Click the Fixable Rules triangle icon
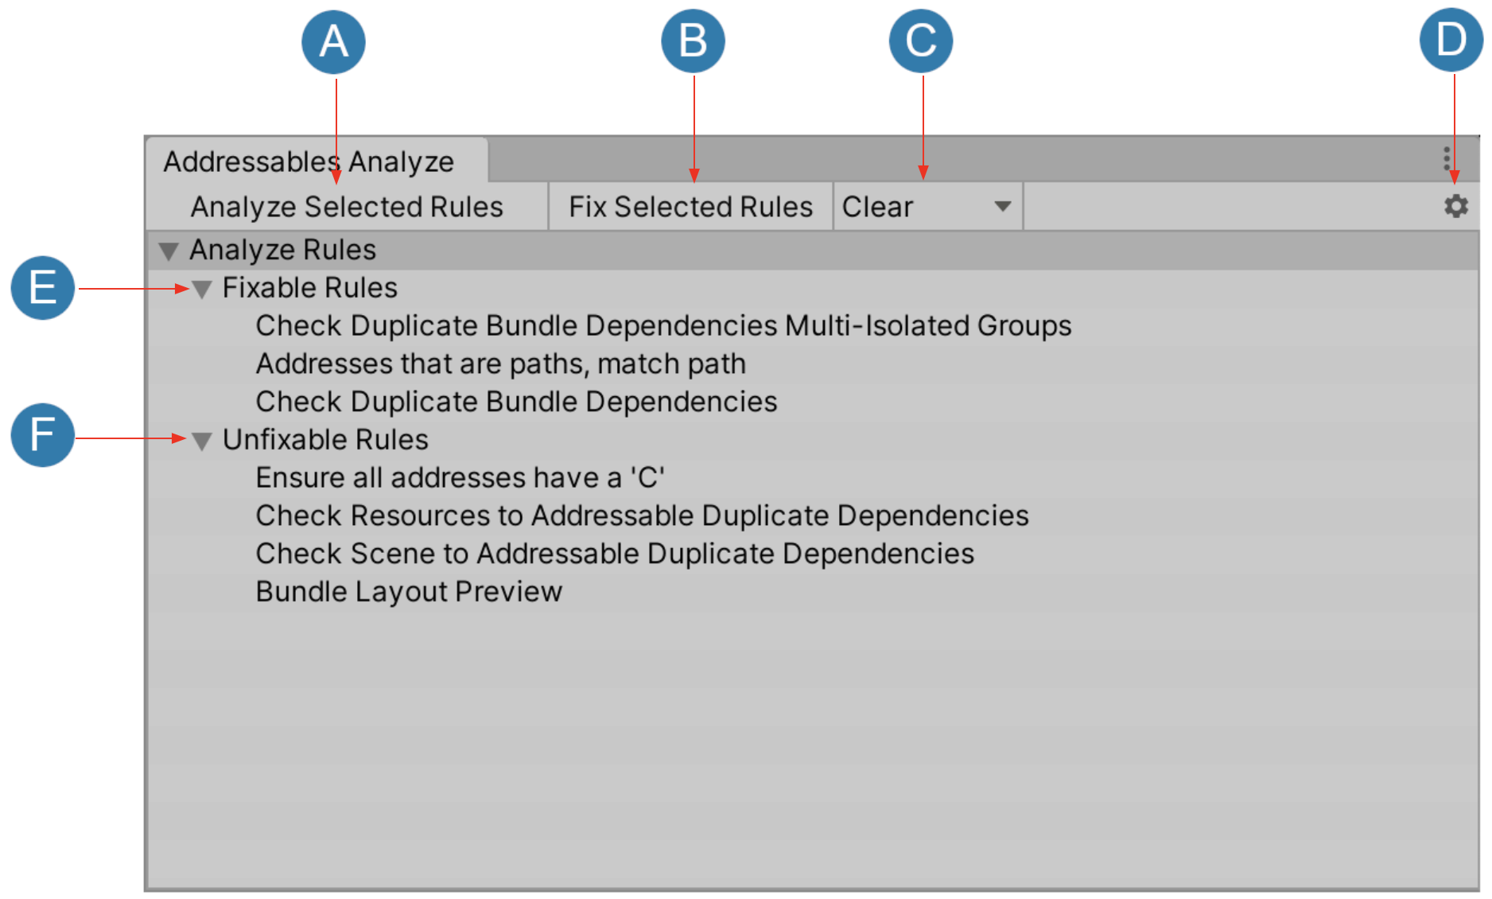The height and width of the screenshot is (899, 1492). click(x=200, y=288)
